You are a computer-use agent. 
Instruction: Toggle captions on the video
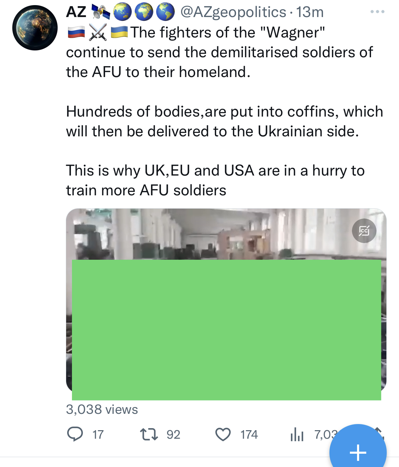[364, 231]
